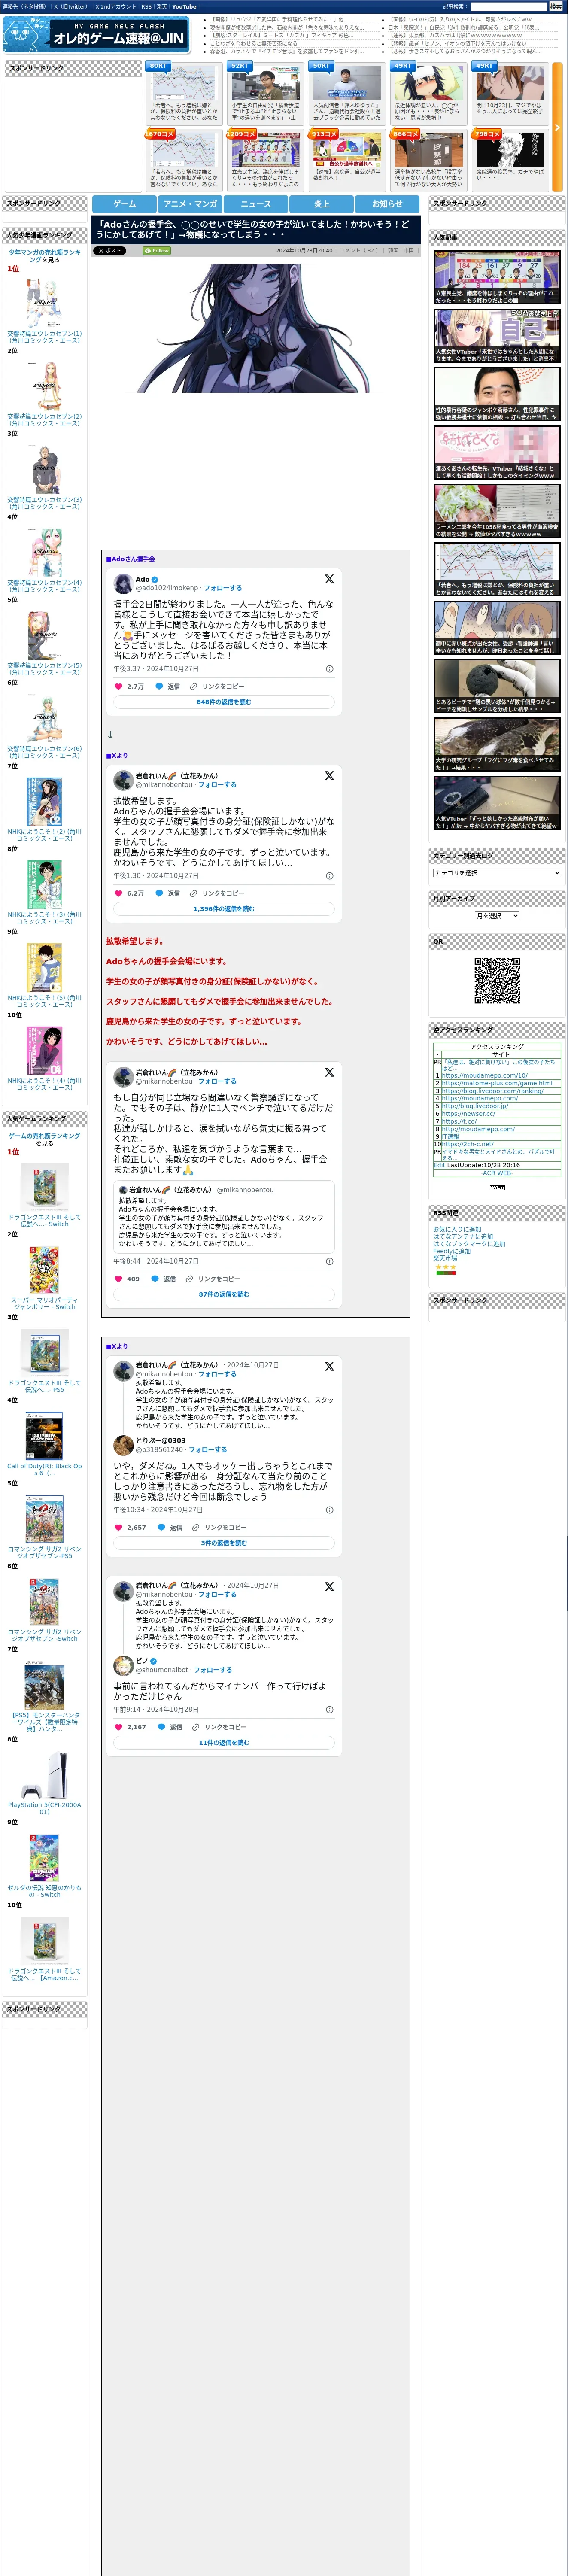
Task: Open 848件の返信を読む on Ado's tweet
Action: tap(224, 702)
